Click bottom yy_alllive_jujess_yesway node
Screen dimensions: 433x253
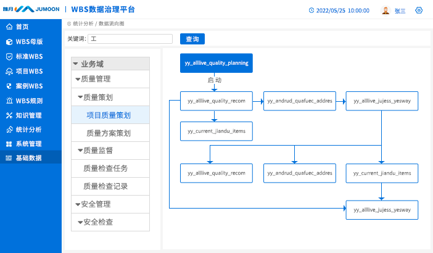(x=382, y=210)
